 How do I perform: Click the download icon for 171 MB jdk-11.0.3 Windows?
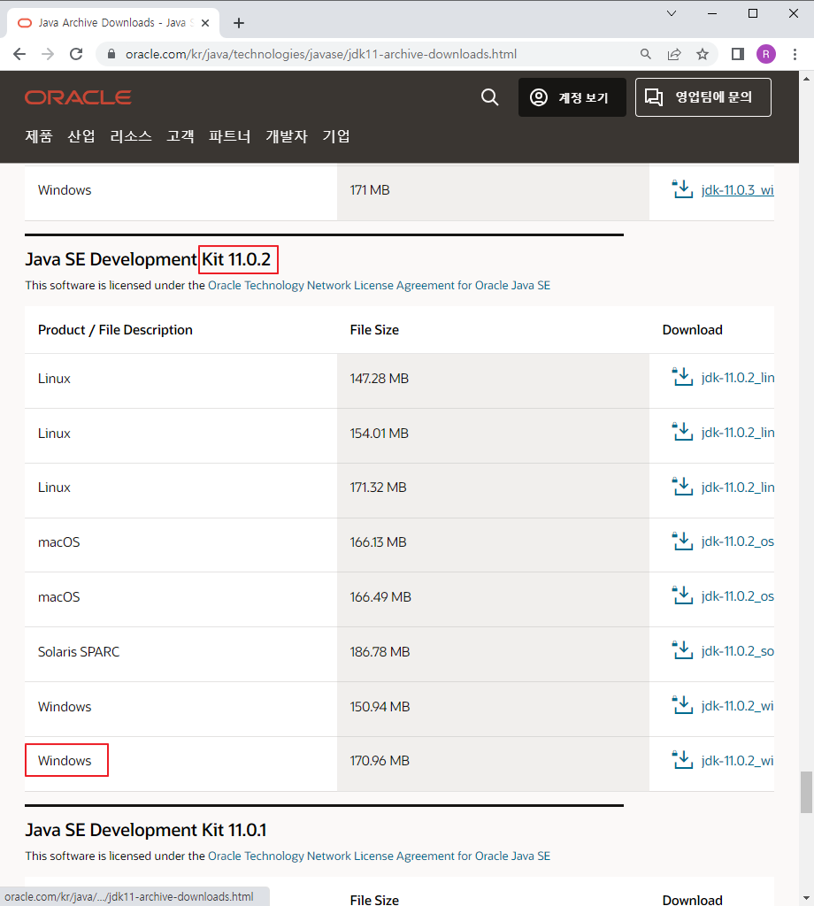(682, 189)
